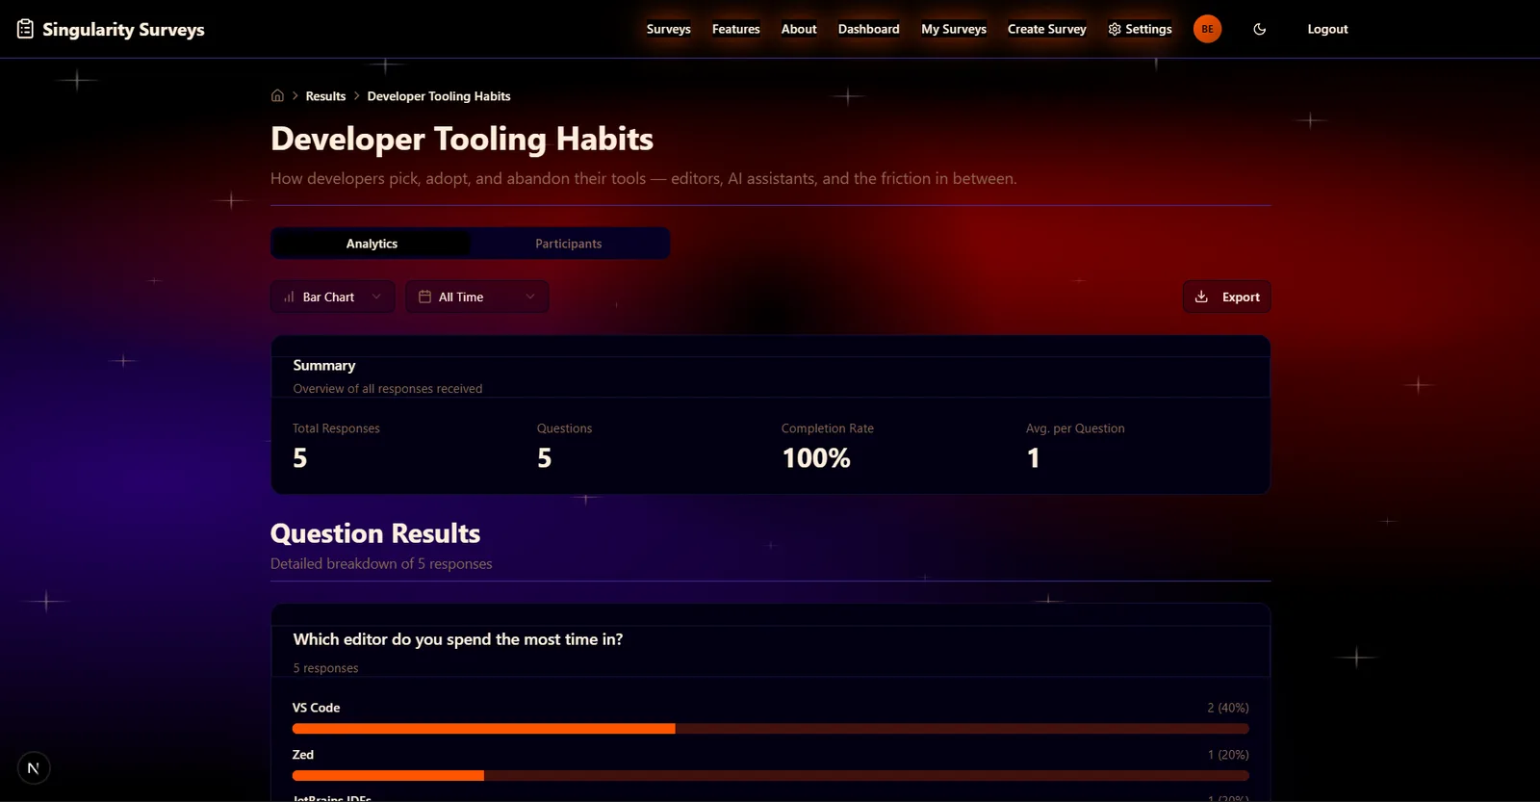Viewport: 1540px width, 802px height.
Task: Click the Zed result bar
Action: tap(770, 775)
